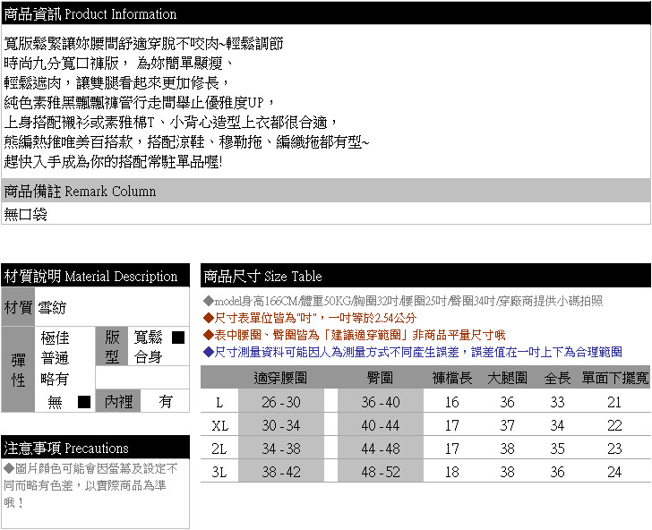Select the 無口袋 remark text

pyautogui.click(x=25, y=215)
